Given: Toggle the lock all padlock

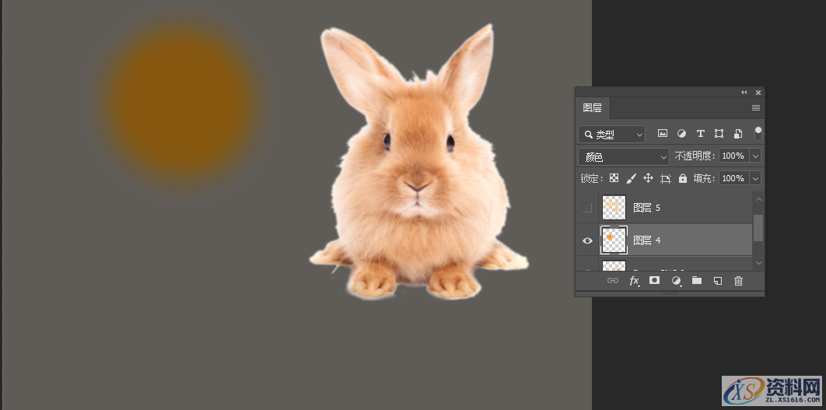Looking at the screenshot, I should (682, 178).
